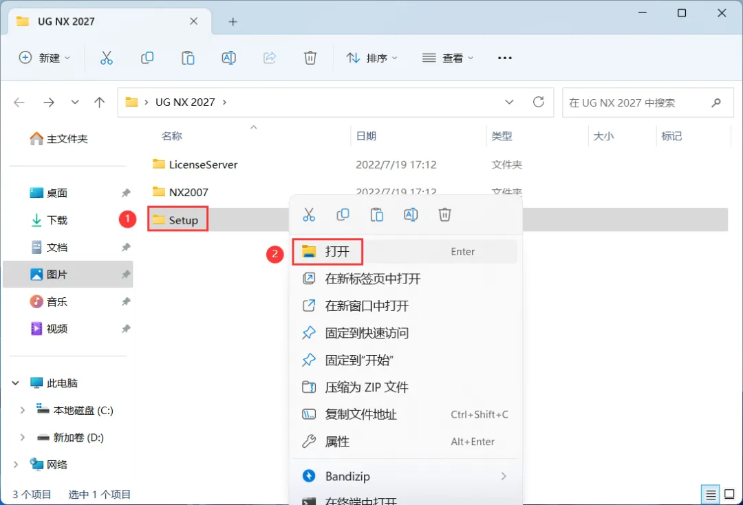This screenshot has width=743, height=505.
Task: Expand the address bar history dropdown
Action: [509, 102]
